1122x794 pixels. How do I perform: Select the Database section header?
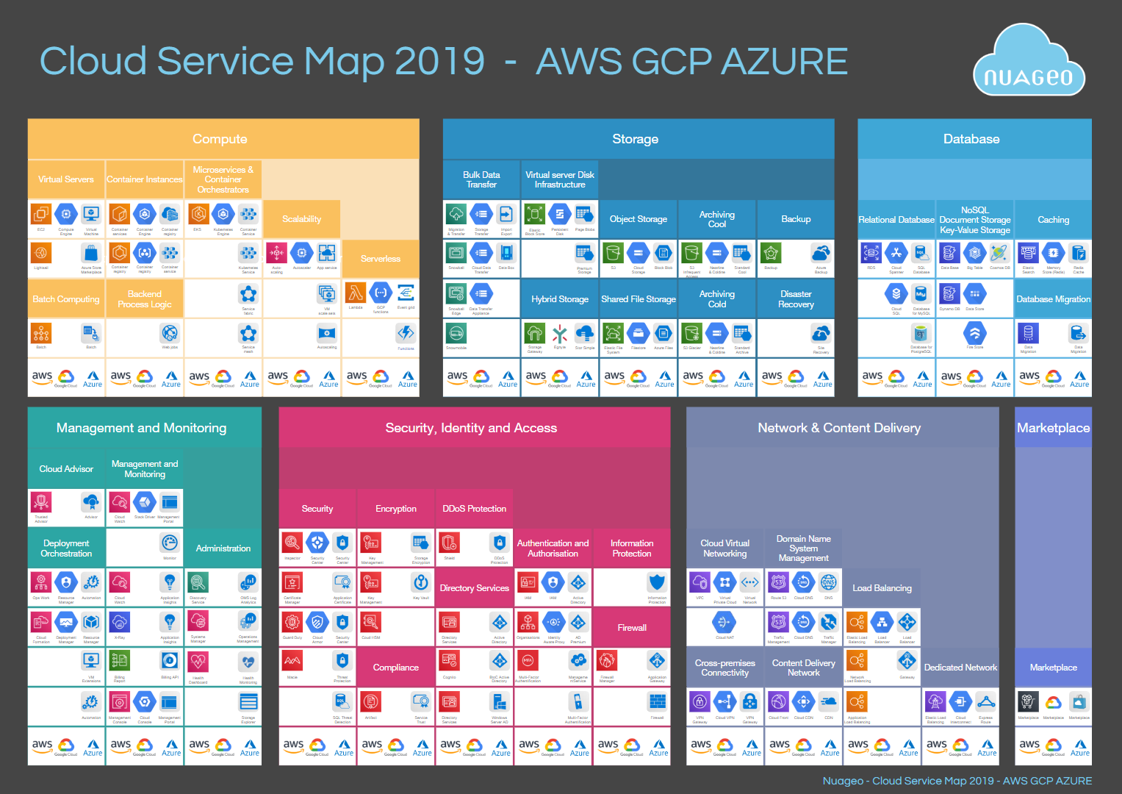974,139
